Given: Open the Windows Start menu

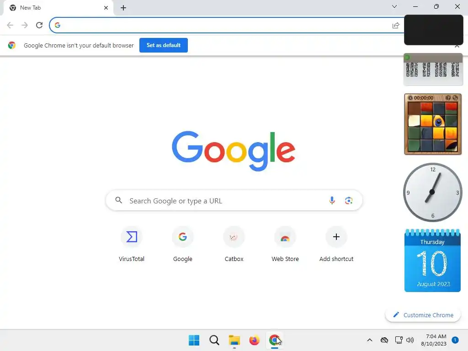Looking at the screenshot, I should (194, 340).
